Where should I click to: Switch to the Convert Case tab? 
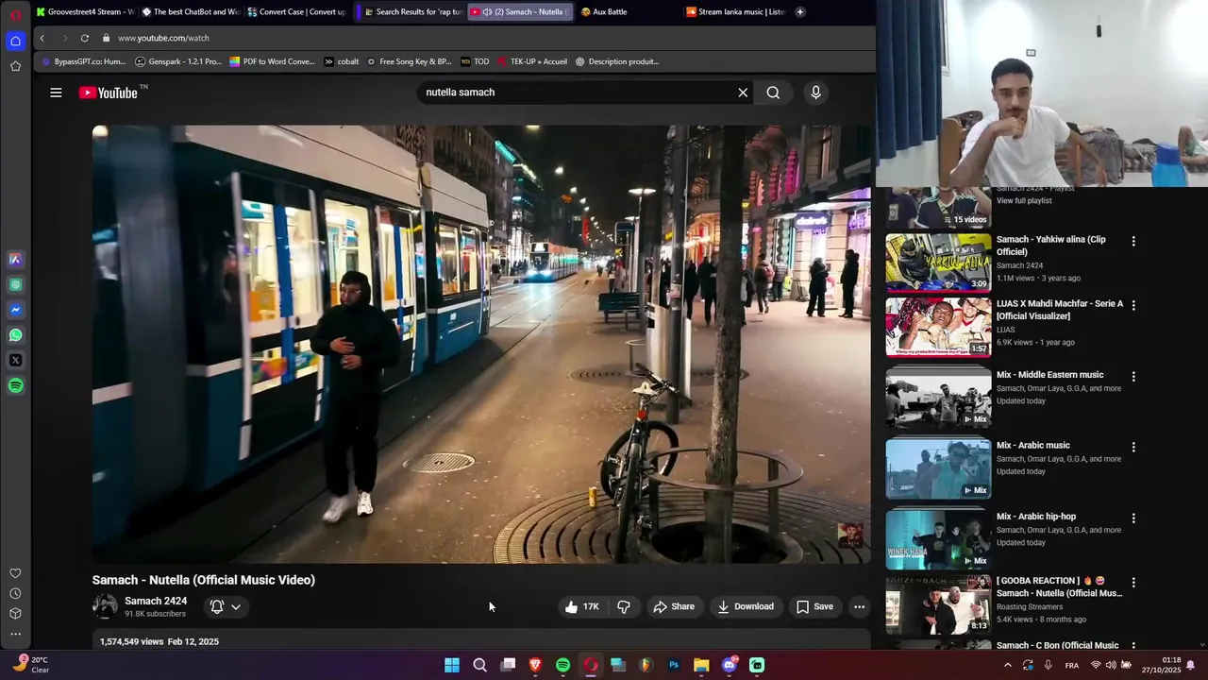pos(296,12)
